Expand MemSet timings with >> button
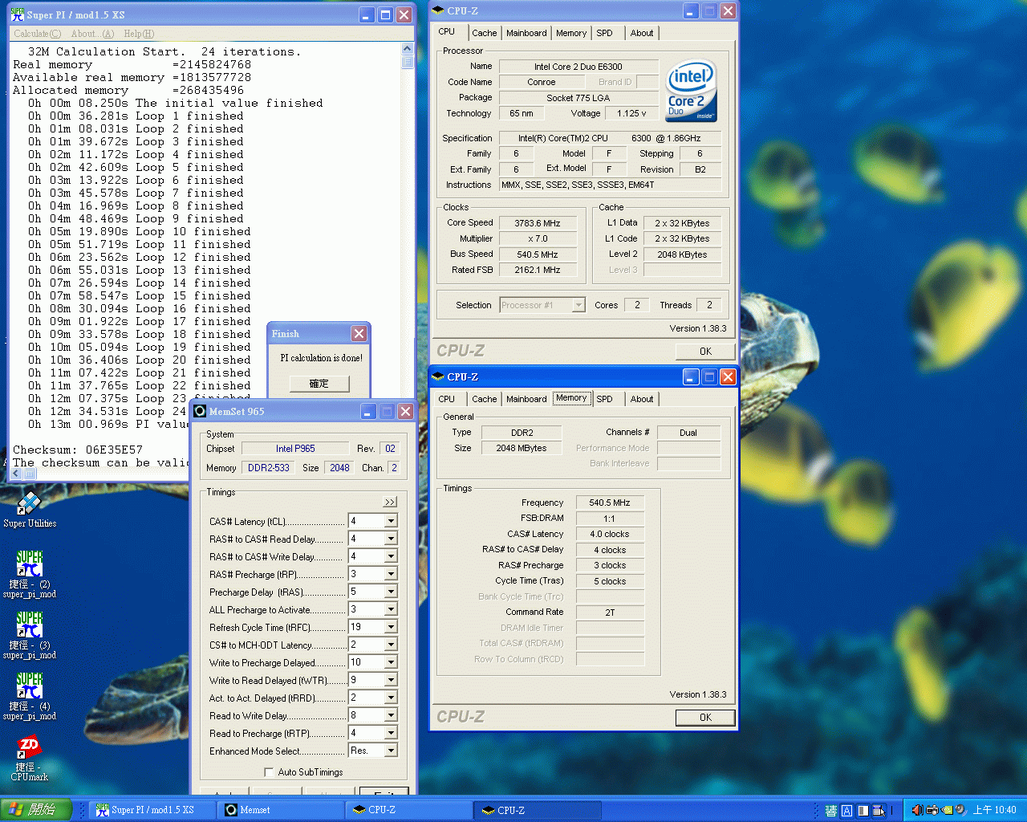Image resolution: width=1027 pixels, height=822 pixels. (x=390, y=502)
